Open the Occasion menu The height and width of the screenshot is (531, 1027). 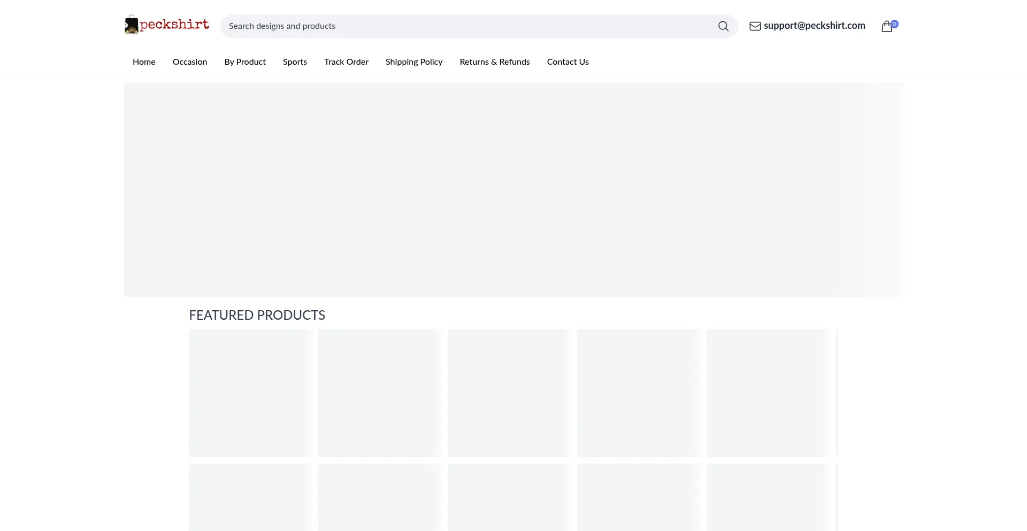pos(190,62)
